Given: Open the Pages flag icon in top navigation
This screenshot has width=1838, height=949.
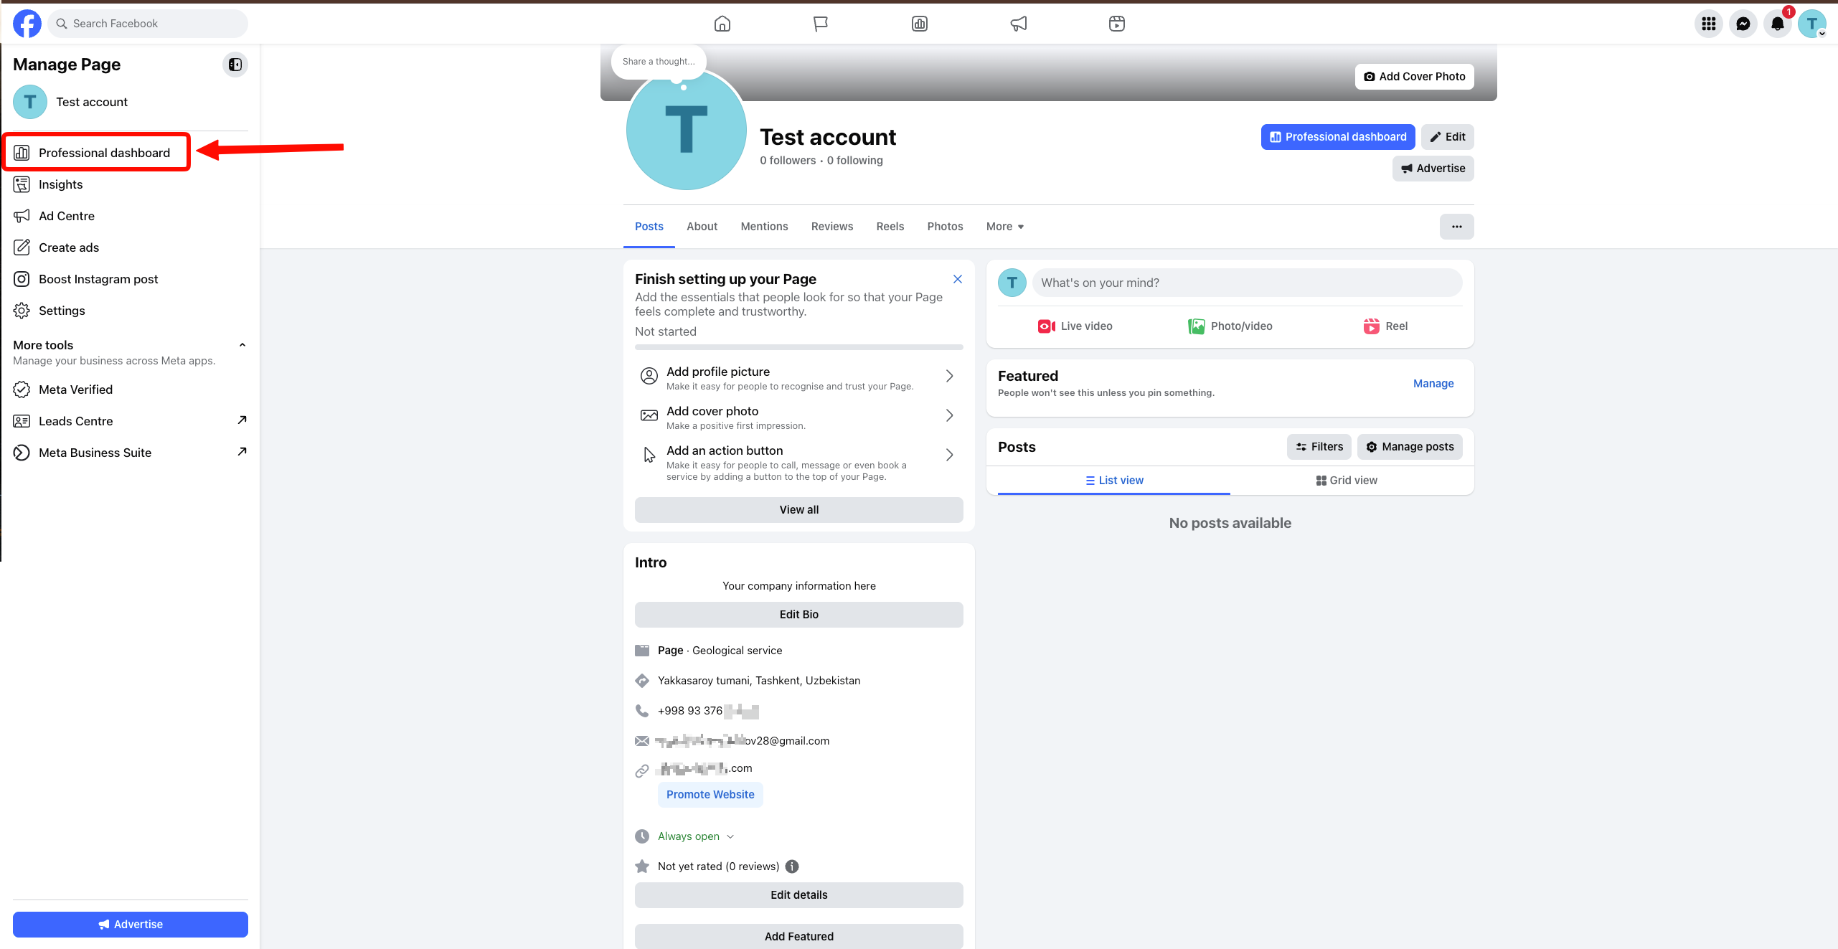Looking at the screenshot, I should click(x=821, y=24).
